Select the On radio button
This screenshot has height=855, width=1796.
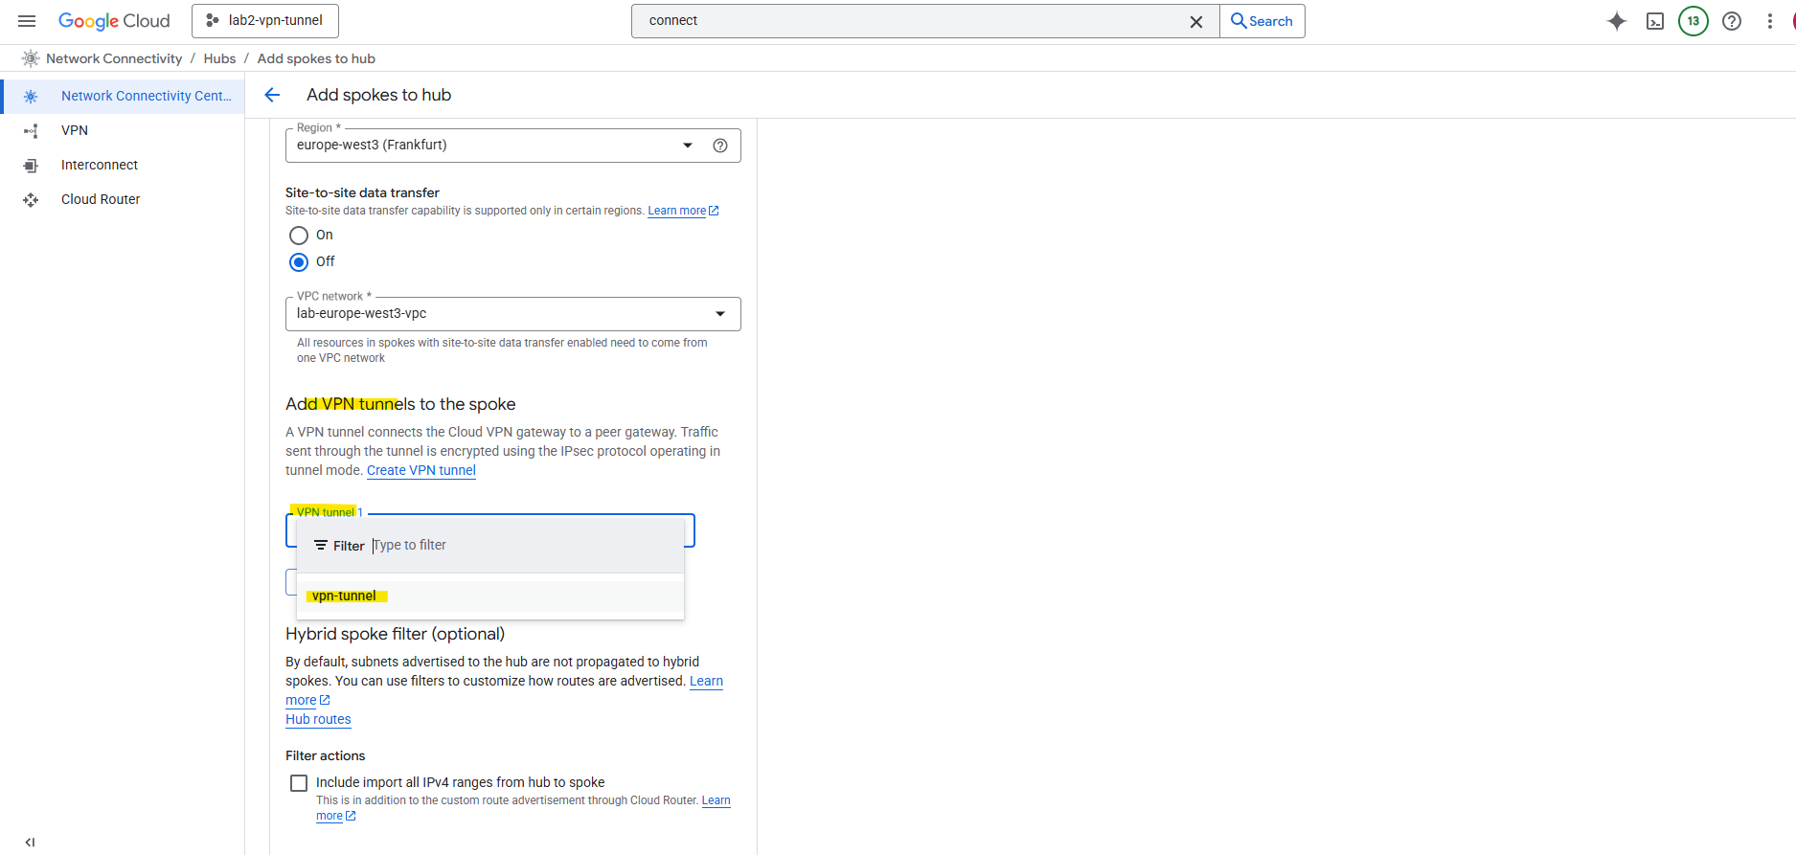(299, 236)
